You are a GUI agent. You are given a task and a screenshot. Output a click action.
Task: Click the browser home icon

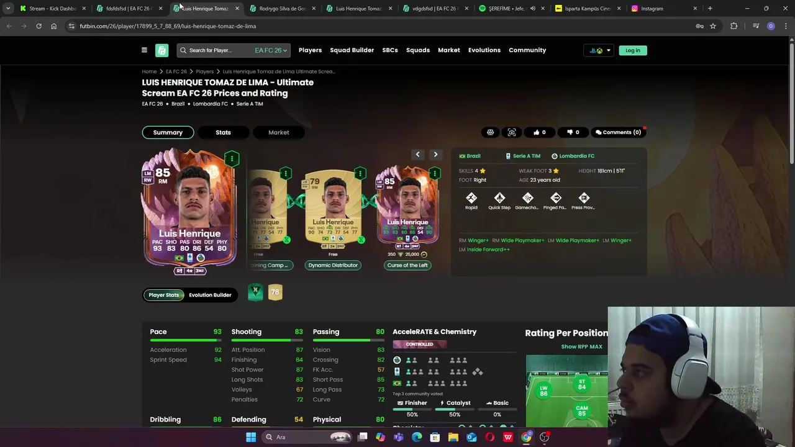click(x=53, y=26)
